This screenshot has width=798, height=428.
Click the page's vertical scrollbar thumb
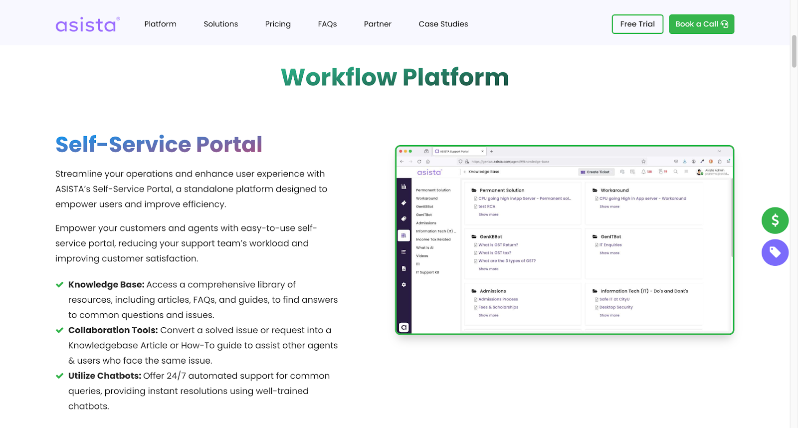coord(794,51)
